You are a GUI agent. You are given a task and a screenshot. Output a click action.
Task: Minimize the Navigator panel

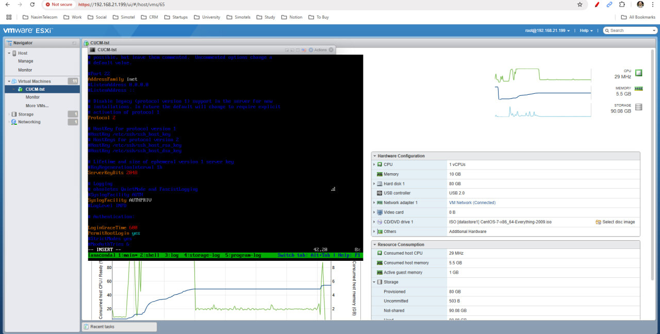(x=74, y=43)
